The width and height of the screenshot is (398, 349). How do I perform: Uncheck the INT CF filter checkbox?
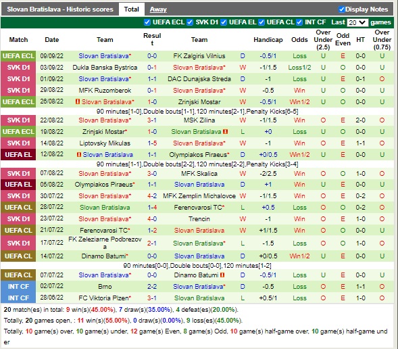coord(299,22)
